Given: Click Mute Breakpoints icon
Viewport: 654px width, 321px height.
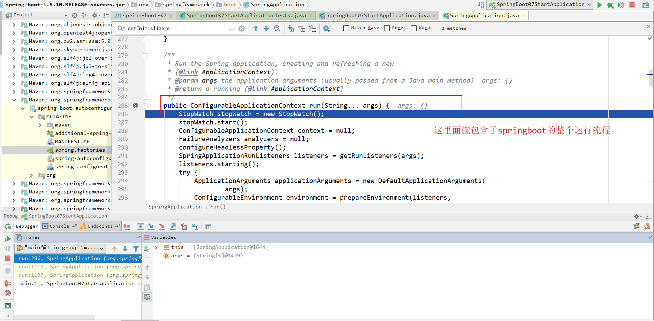Looking at the screenshot, I should (8, 293).
